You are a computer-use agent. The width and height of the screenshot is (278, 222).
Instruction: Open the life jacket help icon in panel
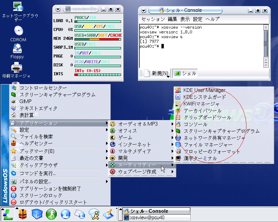(x=22, y=214)
